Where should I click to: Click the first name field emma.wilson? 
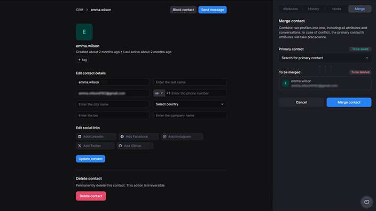[113, 82]
